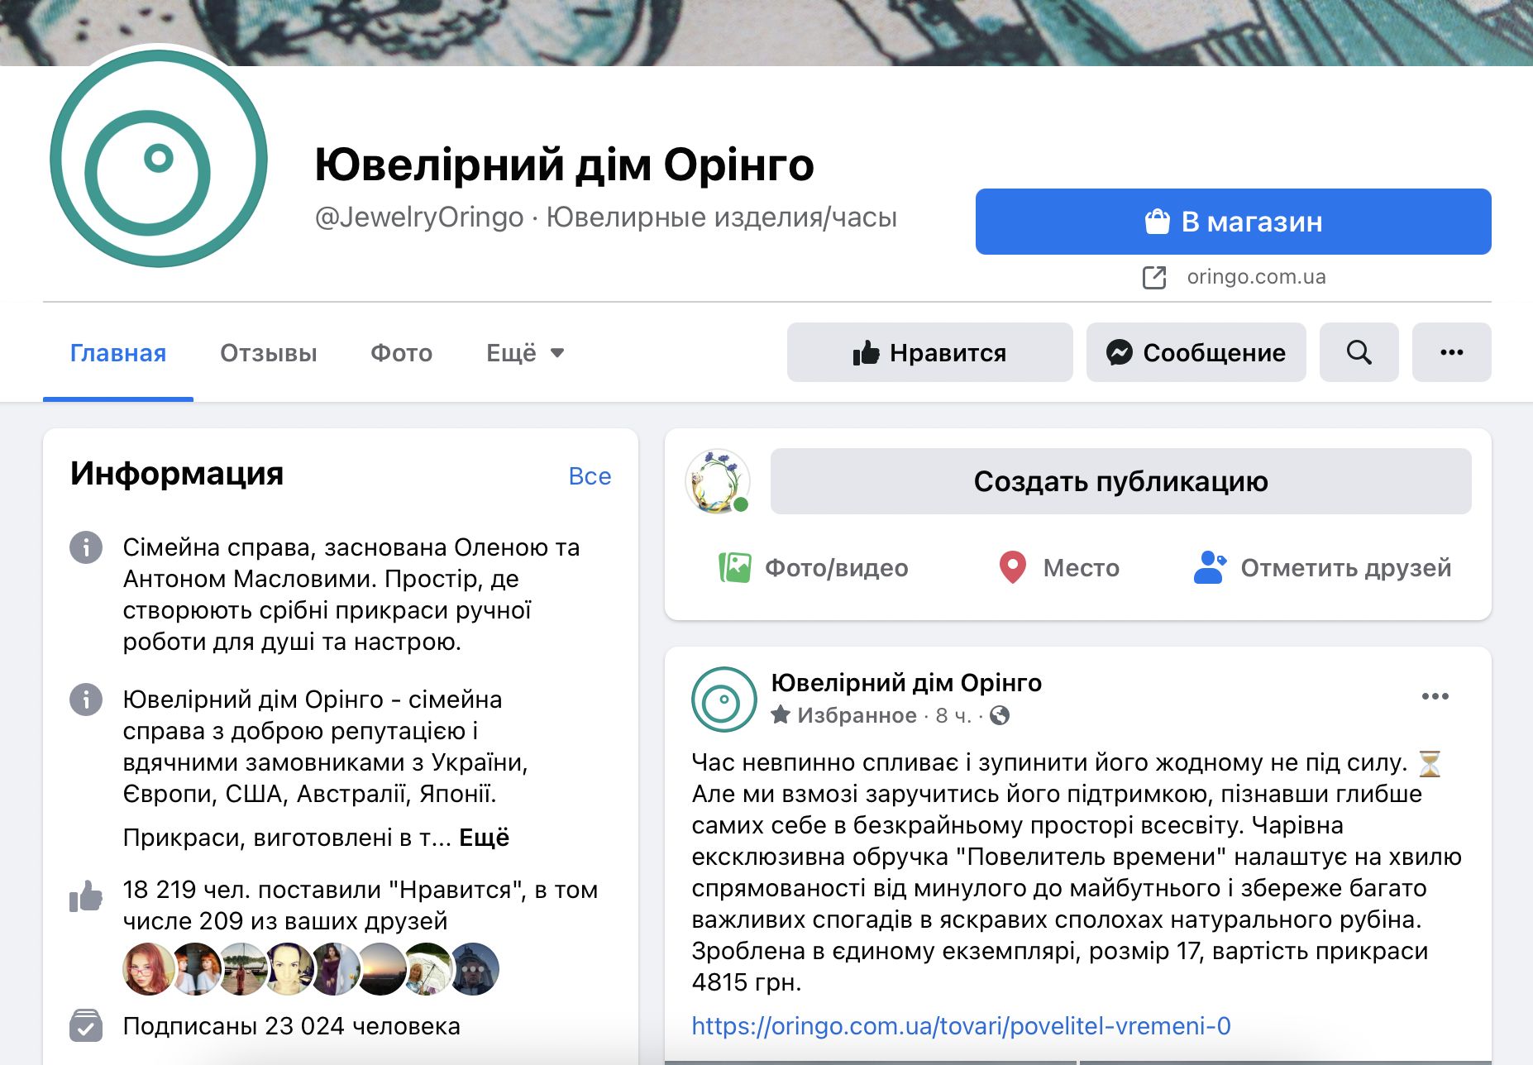The height and width of the screenshot is (1065, 1533).
Task: Click the magnifier search icon button
Action: pyautogui.click(x=1359, y=352)
